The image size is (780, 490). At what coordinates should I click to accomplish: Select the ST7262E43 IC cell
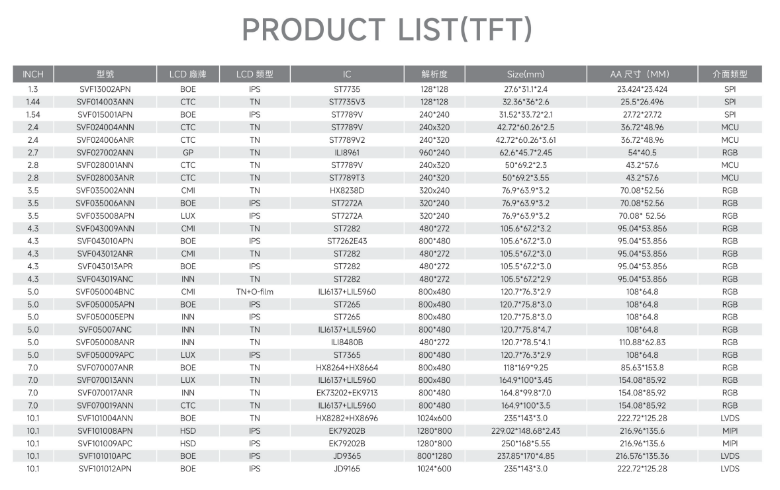coord(347,241)
